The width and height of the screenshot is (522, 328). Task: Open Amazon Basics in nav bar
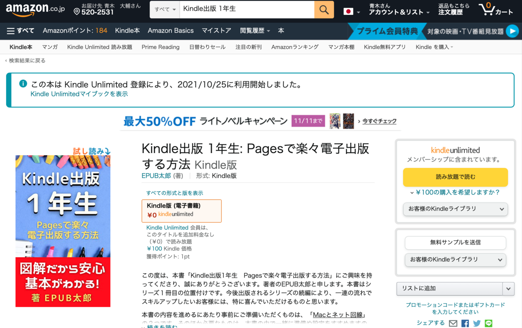pos(171,30)
